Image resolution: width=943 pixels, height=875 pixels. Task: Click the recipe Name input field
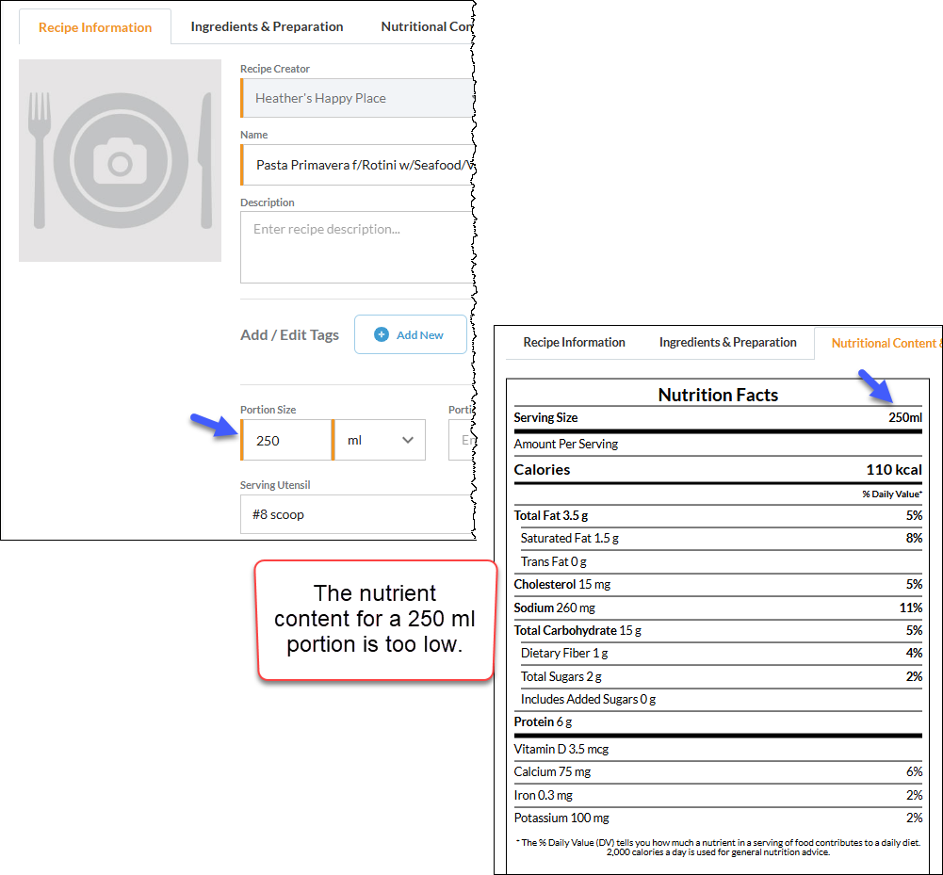pos(358,165)
